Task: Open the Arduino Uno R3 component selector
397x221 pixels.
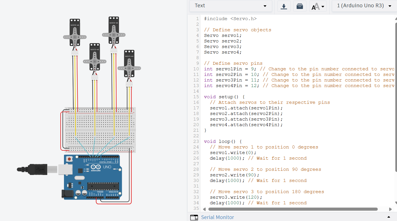Action: click(x=364, y=6)
